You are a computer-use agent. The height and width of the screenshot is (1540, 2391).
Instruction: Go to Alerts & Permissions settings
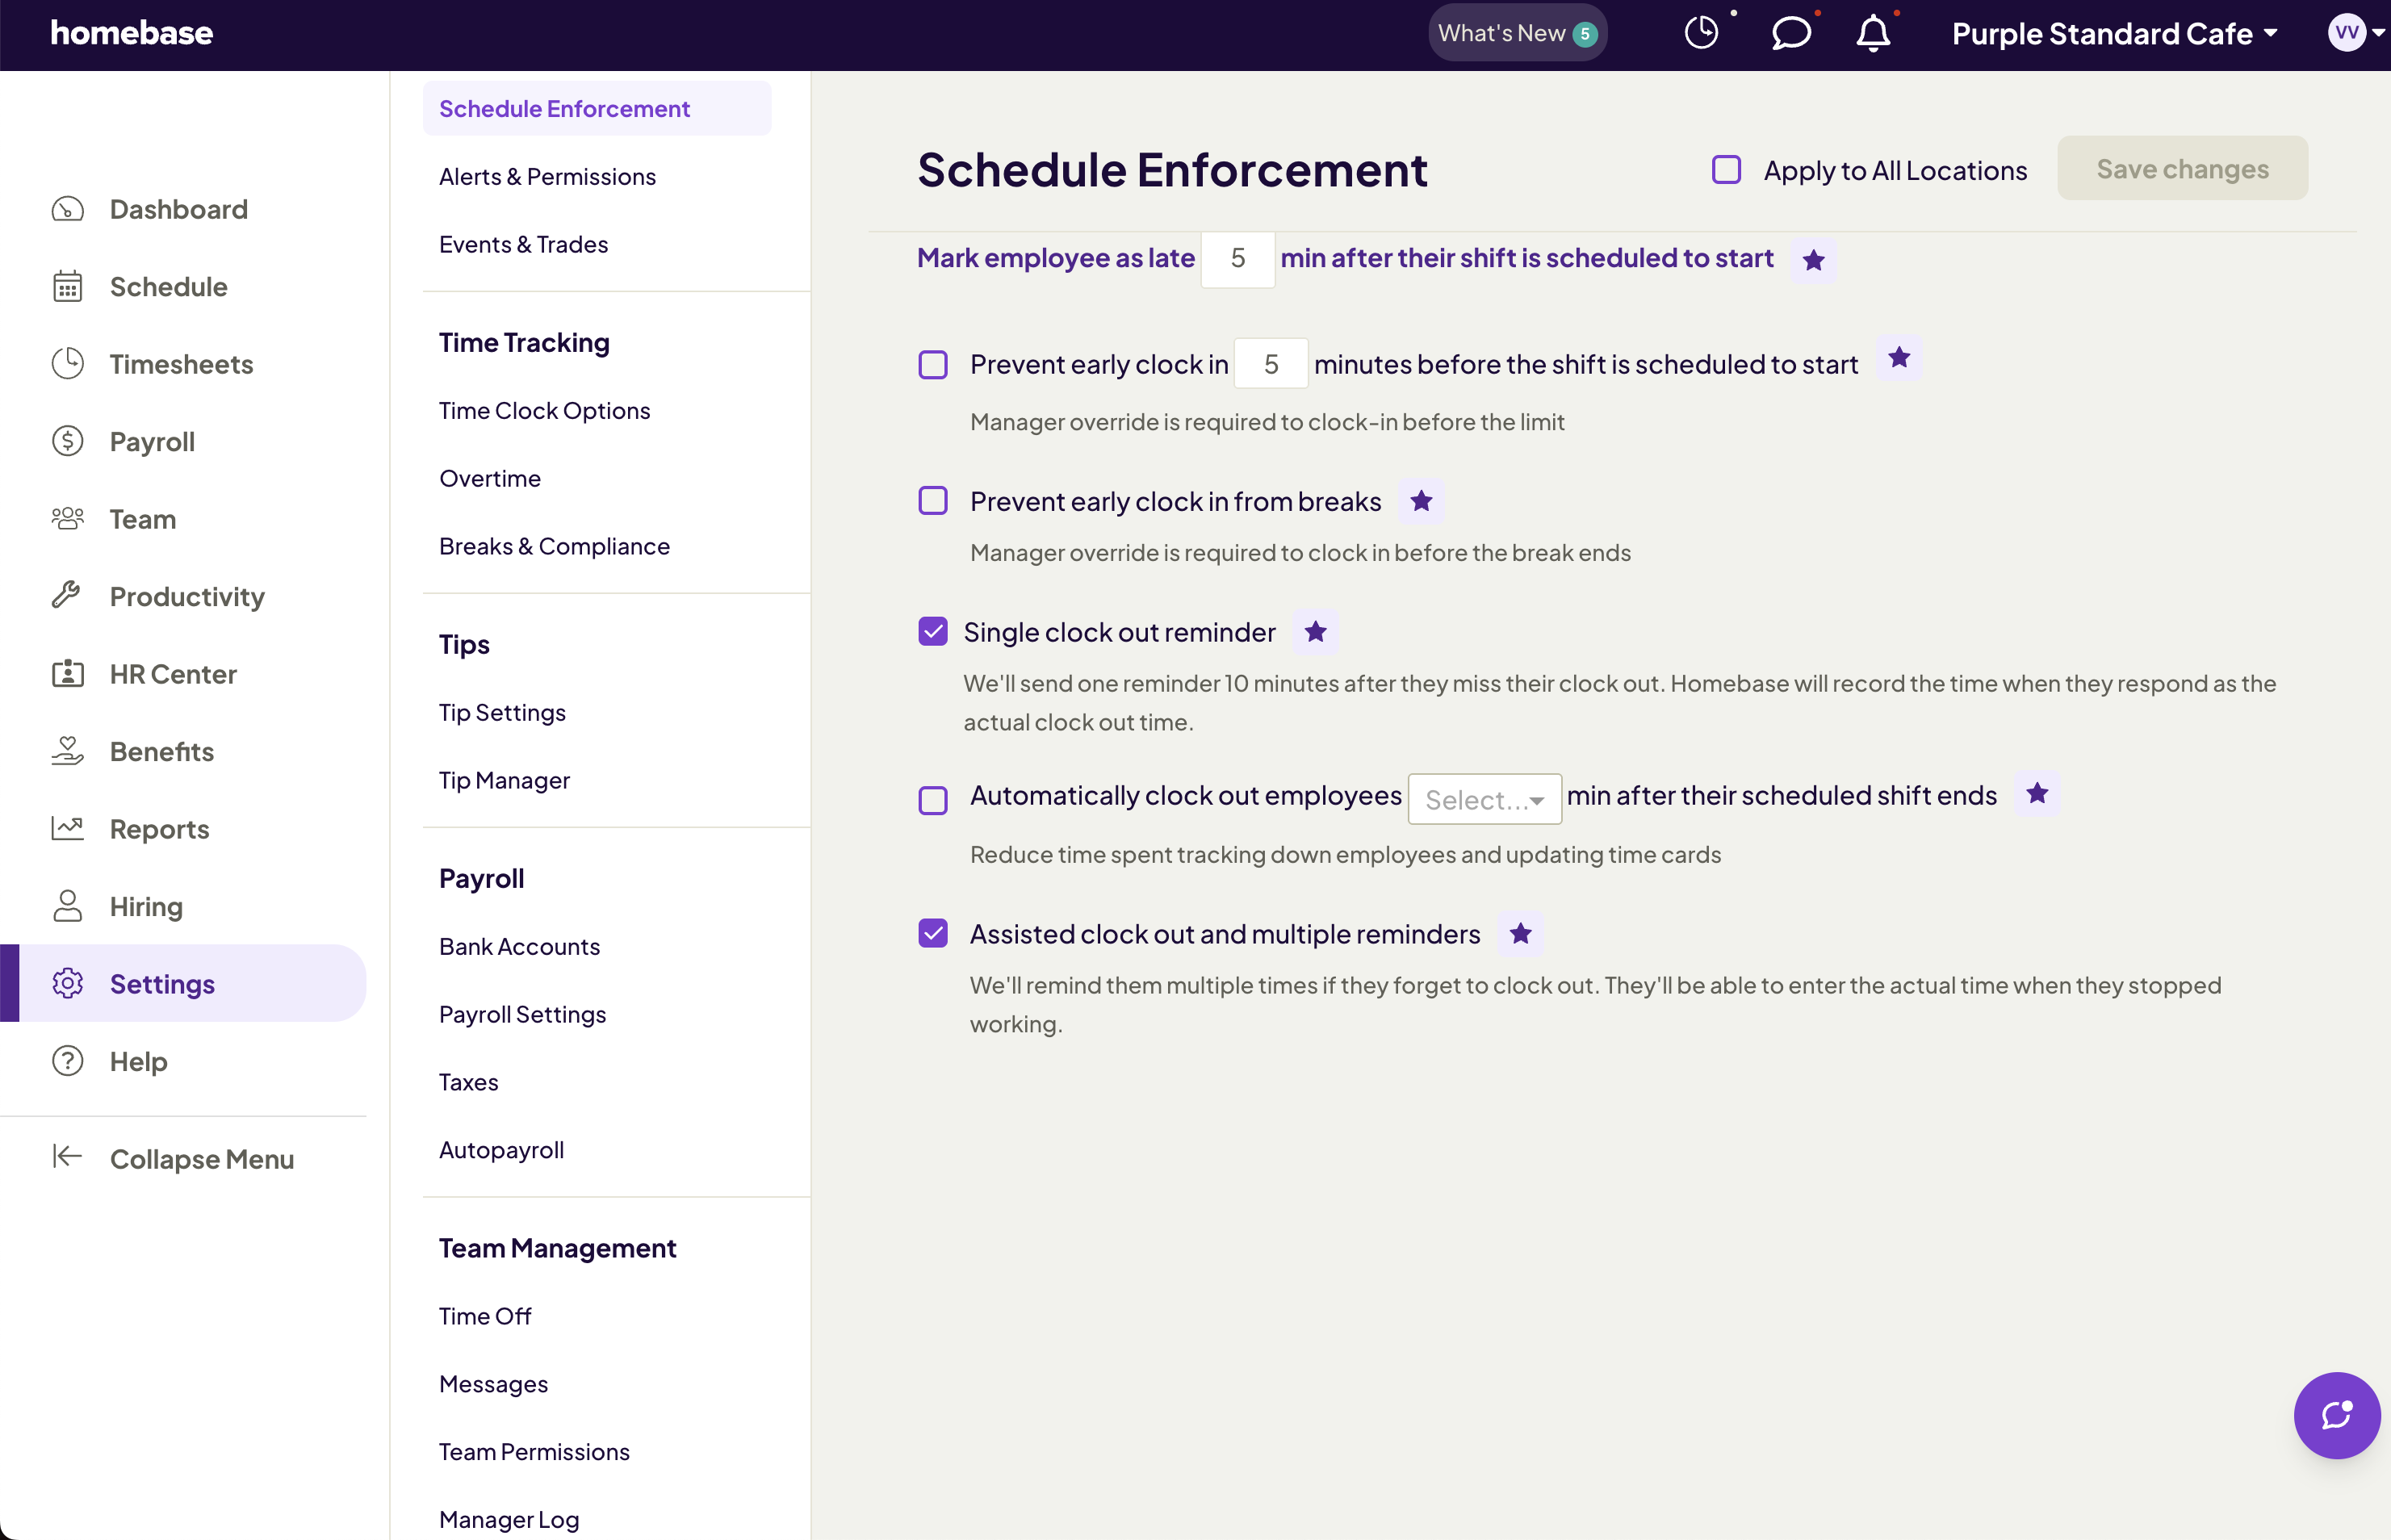point(547,177)
